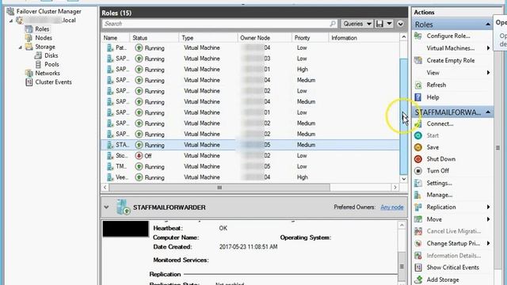This screenshot has width=507, height=285.
Task: Click the Shut Down icon
Action: (x=418, y=159)
